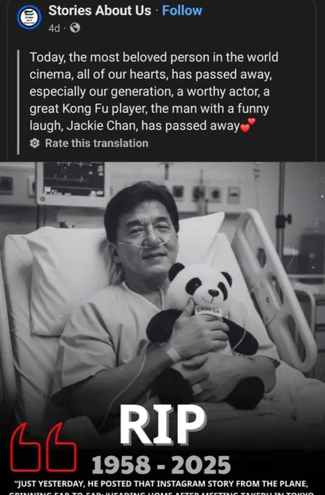Open the 4d post timestamp
Image resolution: width=325 pixels, height=495 pixels.
point(54,28)
